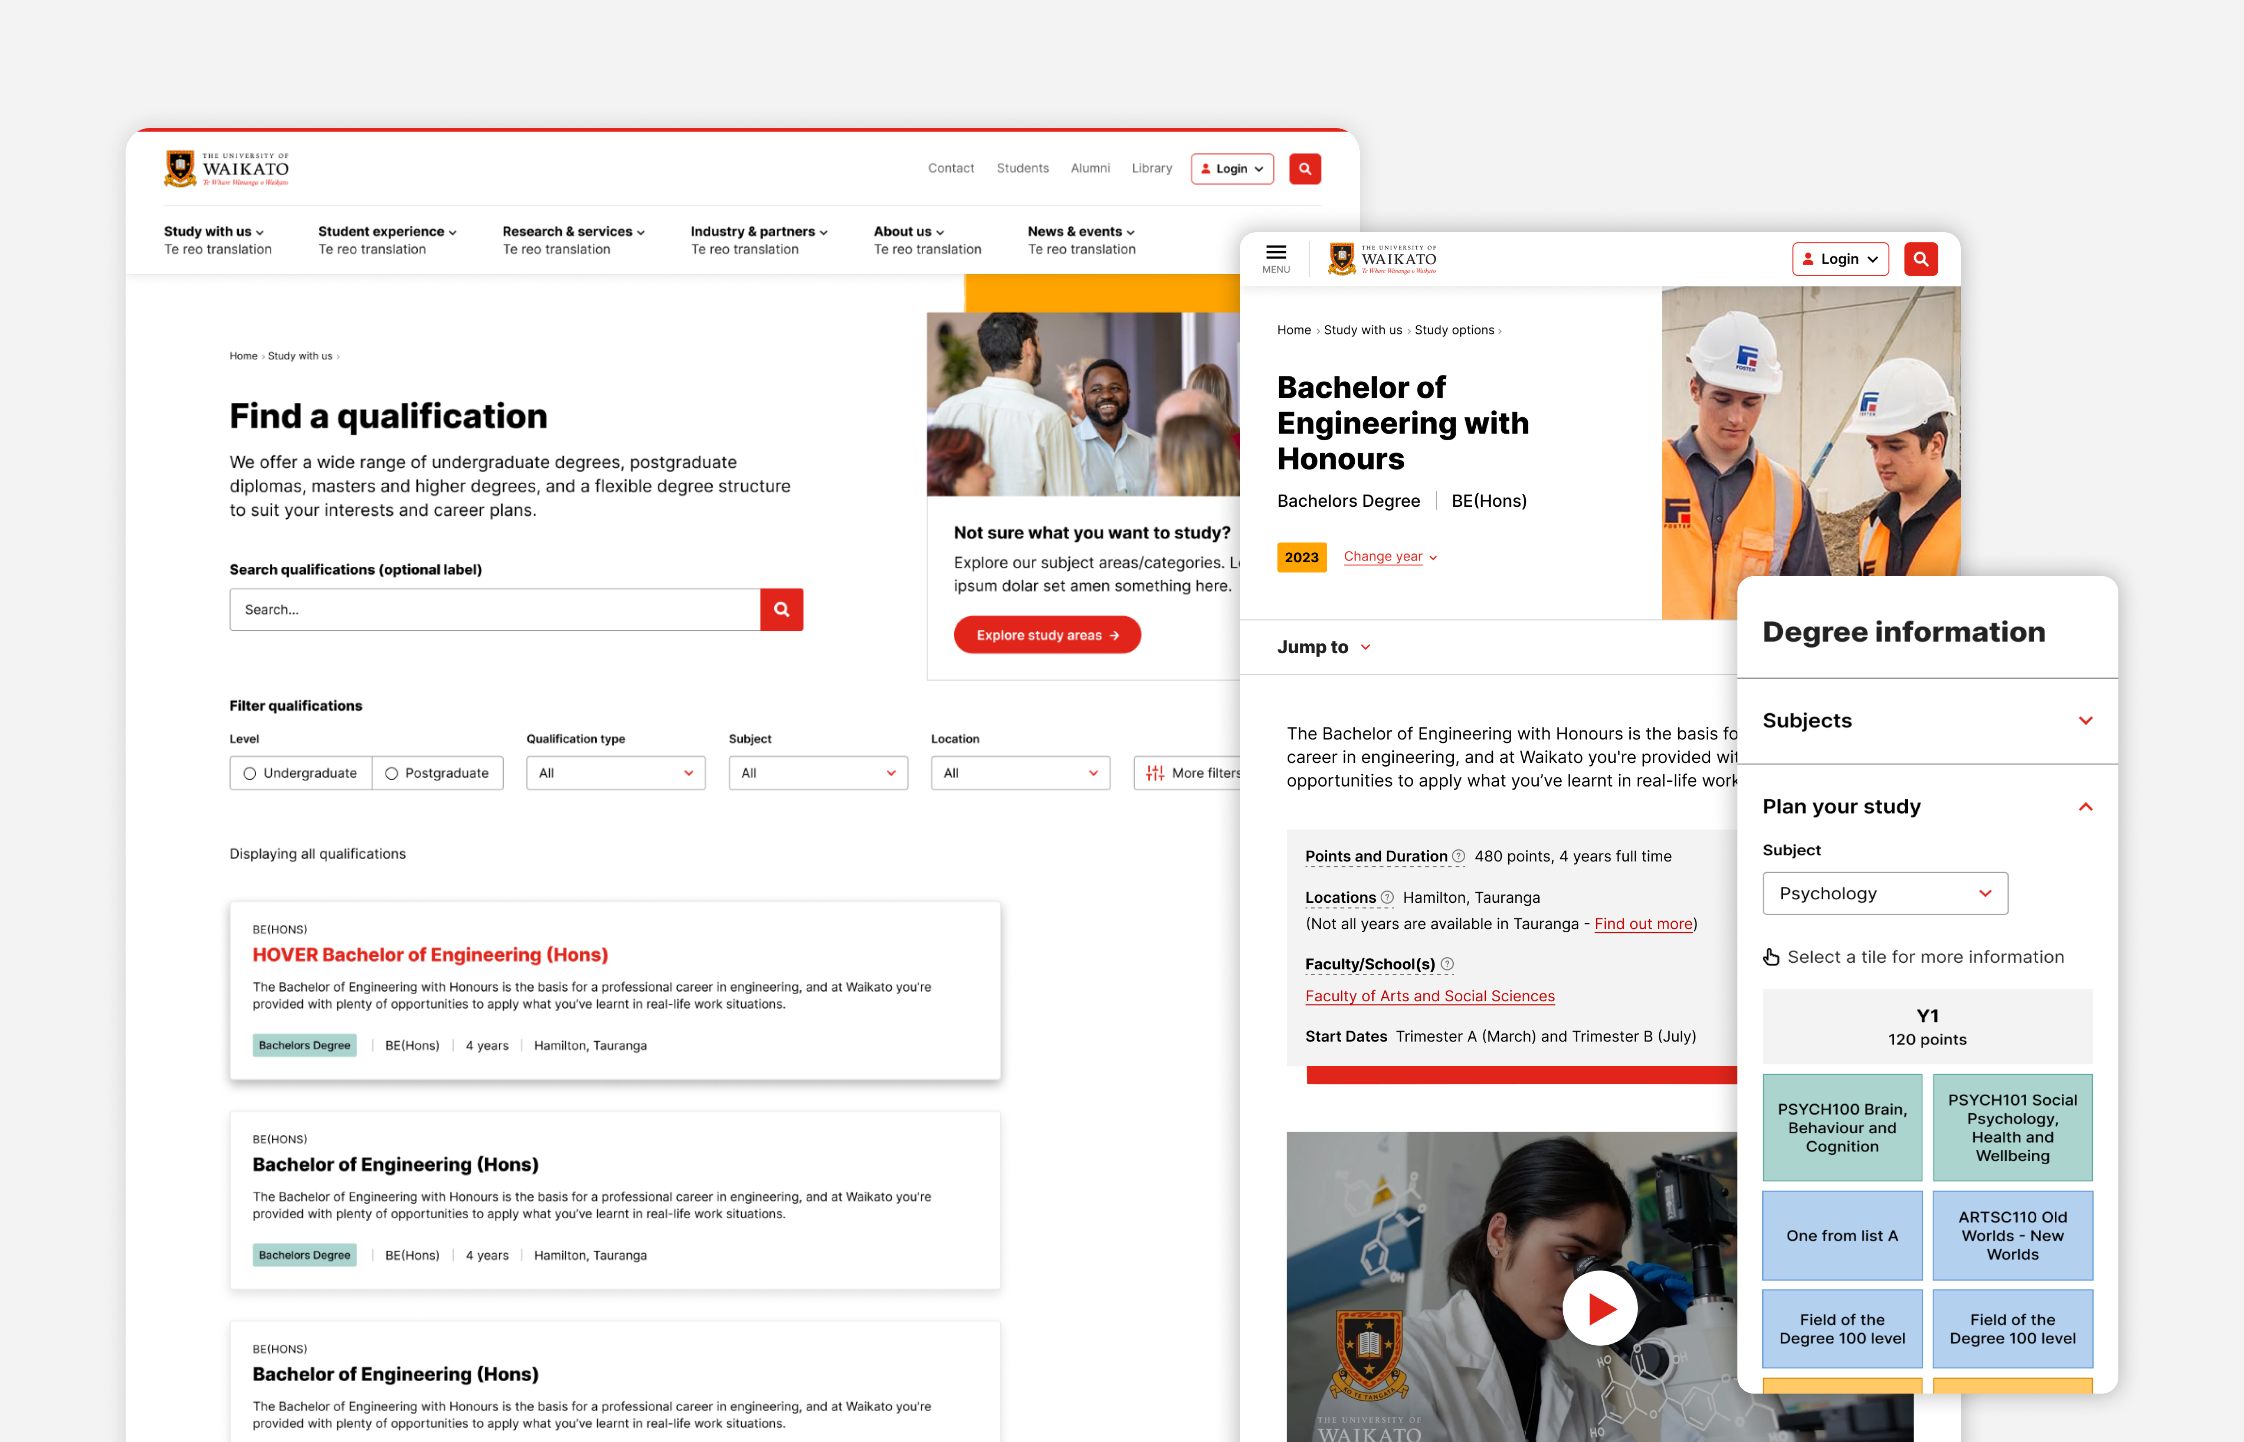2244x1442 pixels.
Task: Expand the Subjects accordion section
Action: coord(1927,721)
